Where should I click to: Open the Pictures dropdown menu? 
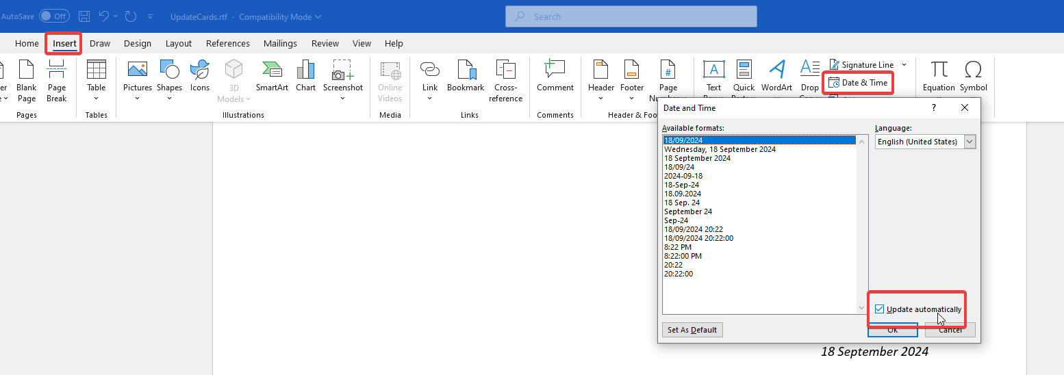click(x=138, y=82)
